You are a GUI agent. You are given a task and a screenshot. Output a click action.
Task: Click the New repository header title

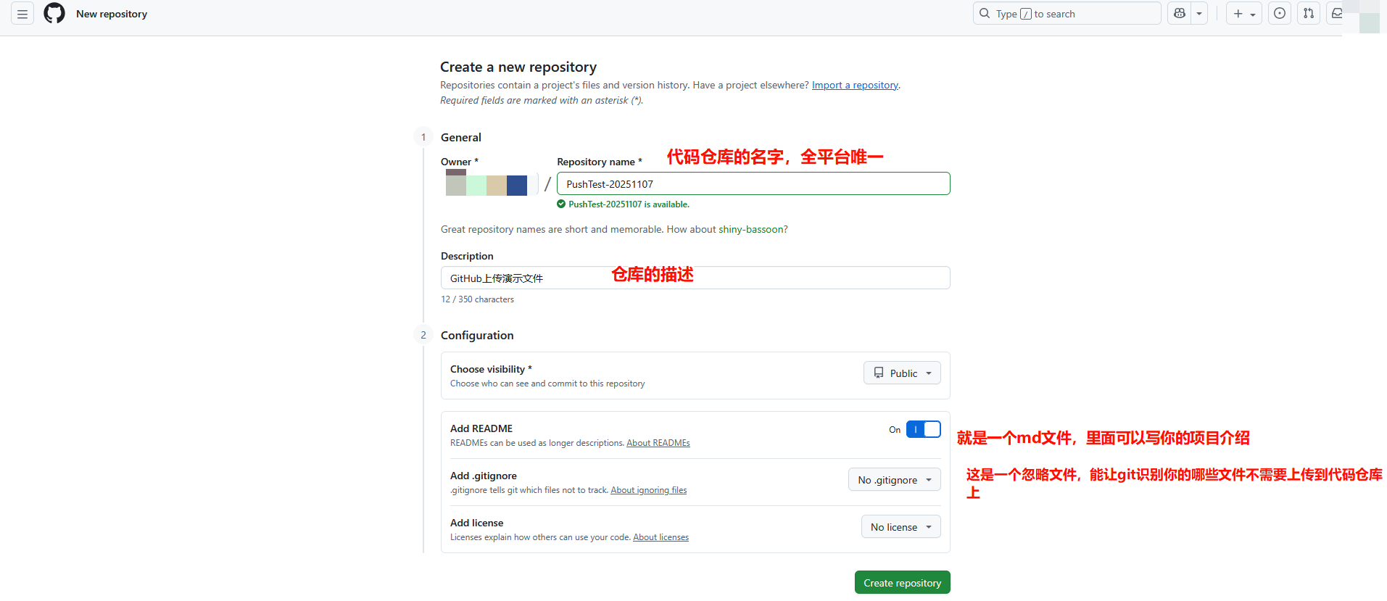(x=112, y=14)
